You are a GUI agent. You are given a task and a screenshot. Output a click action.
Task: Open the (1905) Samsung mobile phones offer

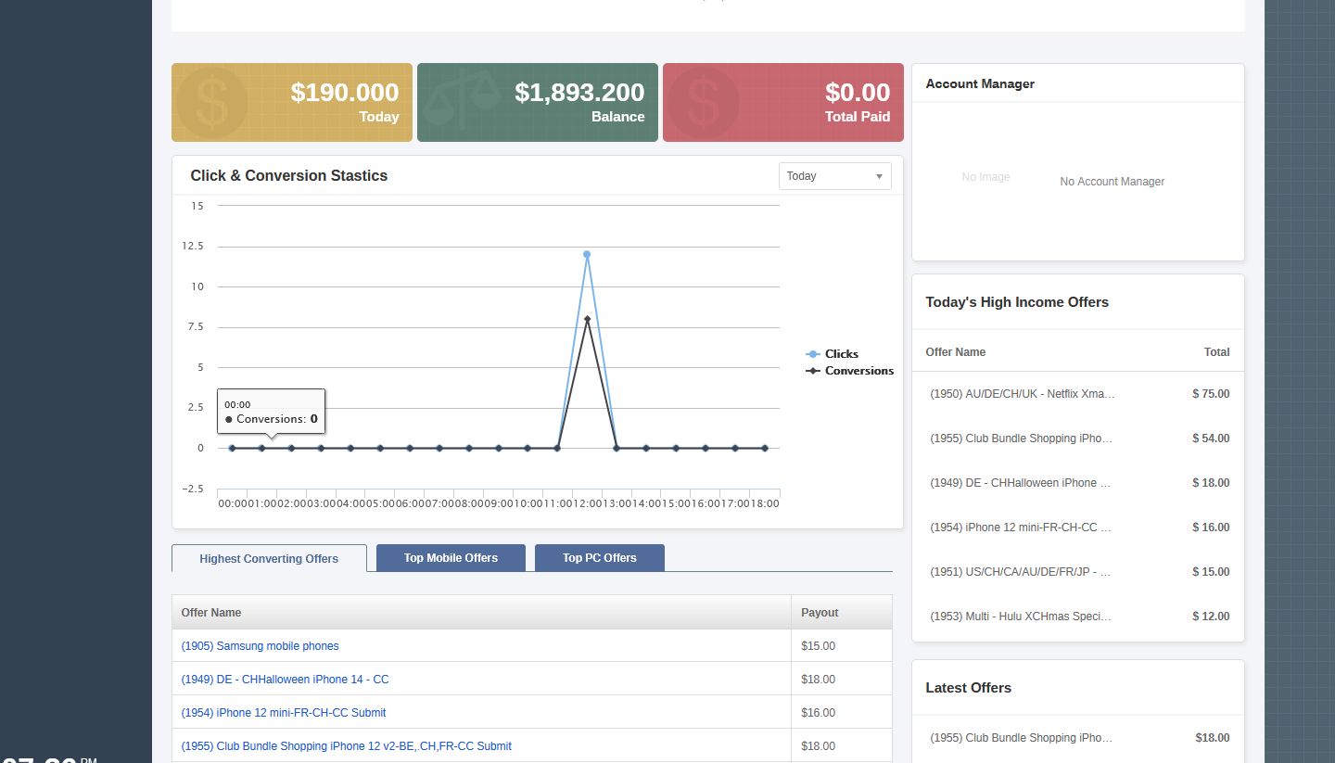click(261, 646)
